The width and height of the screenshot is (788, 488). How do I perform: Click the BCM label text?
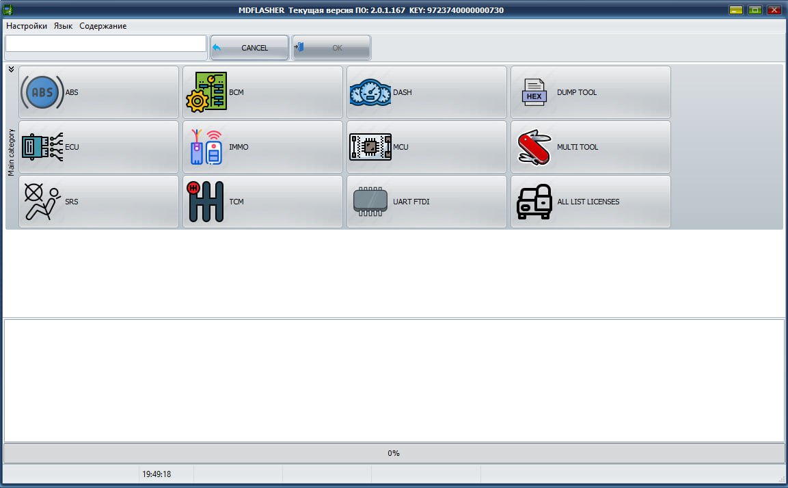236,92
